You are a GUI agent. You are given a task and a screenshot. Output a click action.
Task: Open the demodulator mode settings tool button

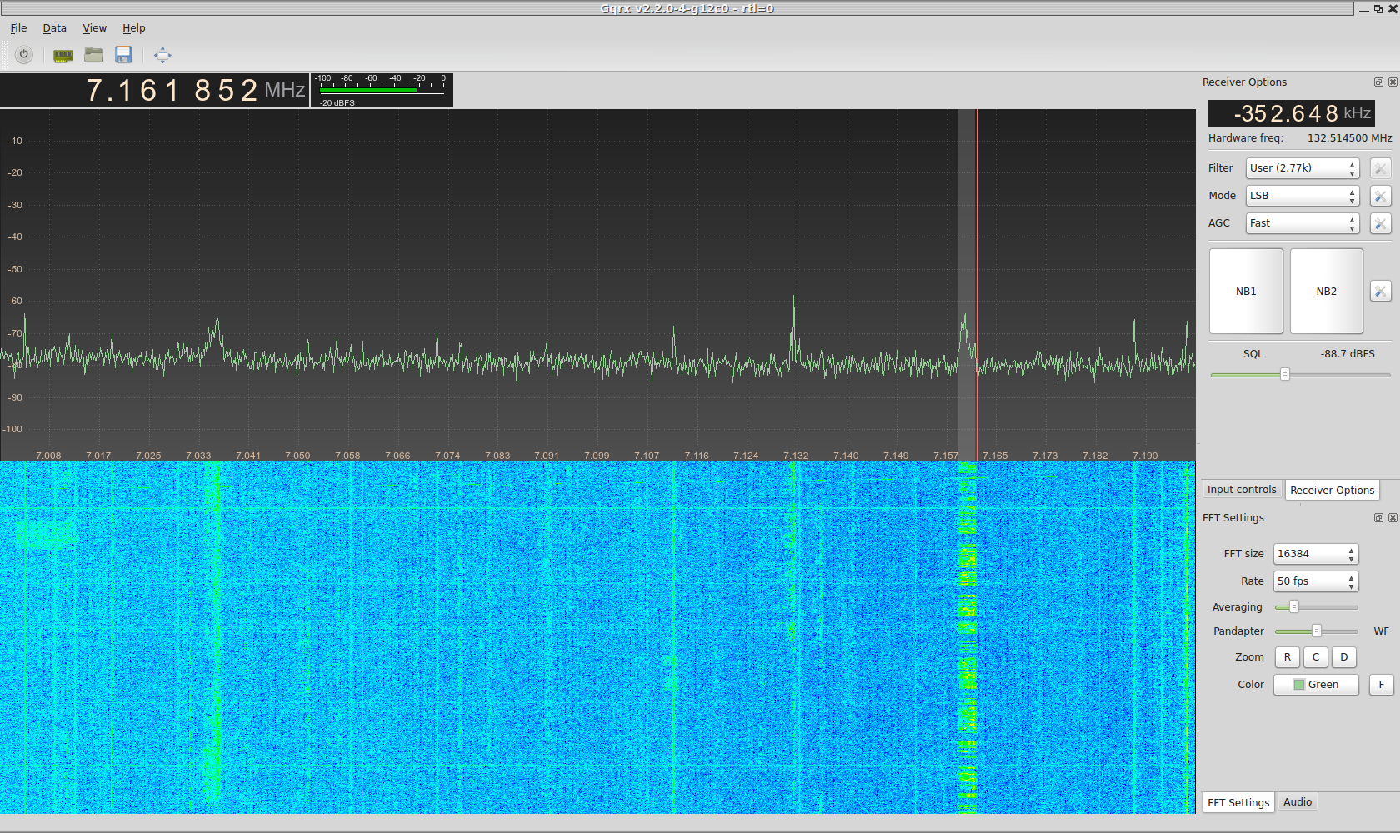click(x=1380, y=196)
